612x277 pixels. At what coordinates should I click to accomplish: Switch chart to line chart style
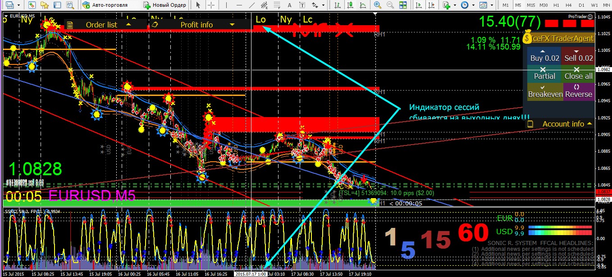(x=363, y=5)
